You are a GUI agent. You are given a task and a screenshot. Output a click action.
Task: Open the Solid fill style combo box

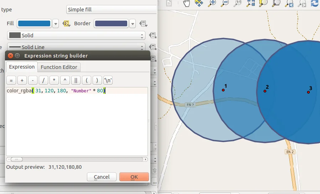[76, 36]
